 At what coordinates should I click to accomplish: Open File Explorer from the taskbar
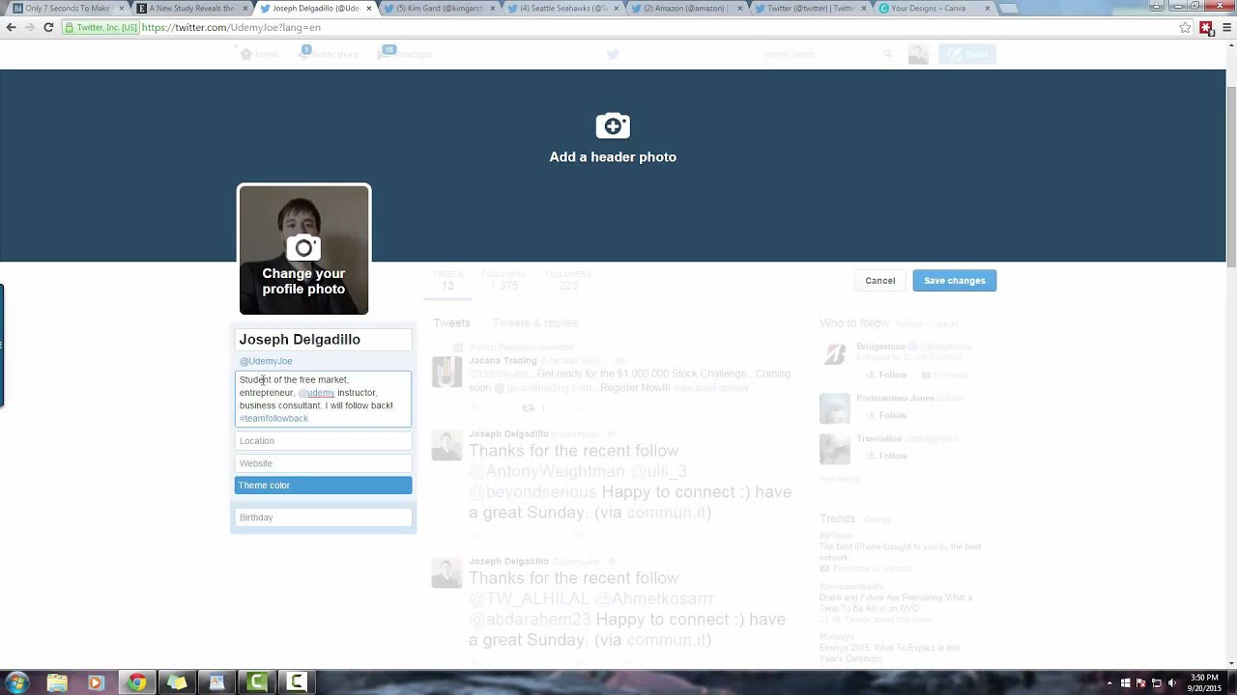pyautogui.click(x=57, y=682)
